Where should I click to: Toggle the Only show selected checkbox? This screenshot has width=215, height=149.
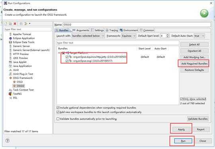pos(182,99)
